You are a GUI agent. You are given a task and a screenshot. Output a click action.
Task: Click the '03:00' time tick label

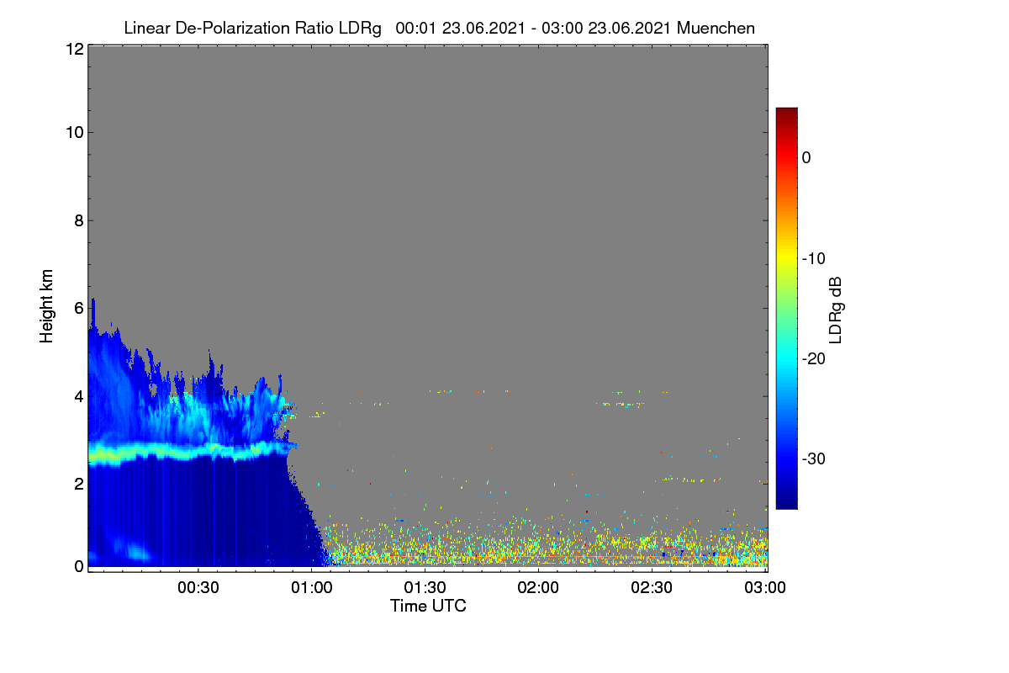pos(765,588)
